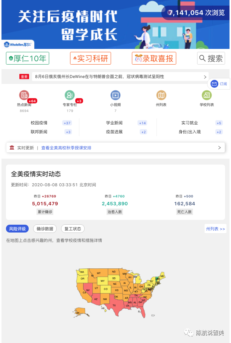Open the 州列表 >> link

(215, 229)
